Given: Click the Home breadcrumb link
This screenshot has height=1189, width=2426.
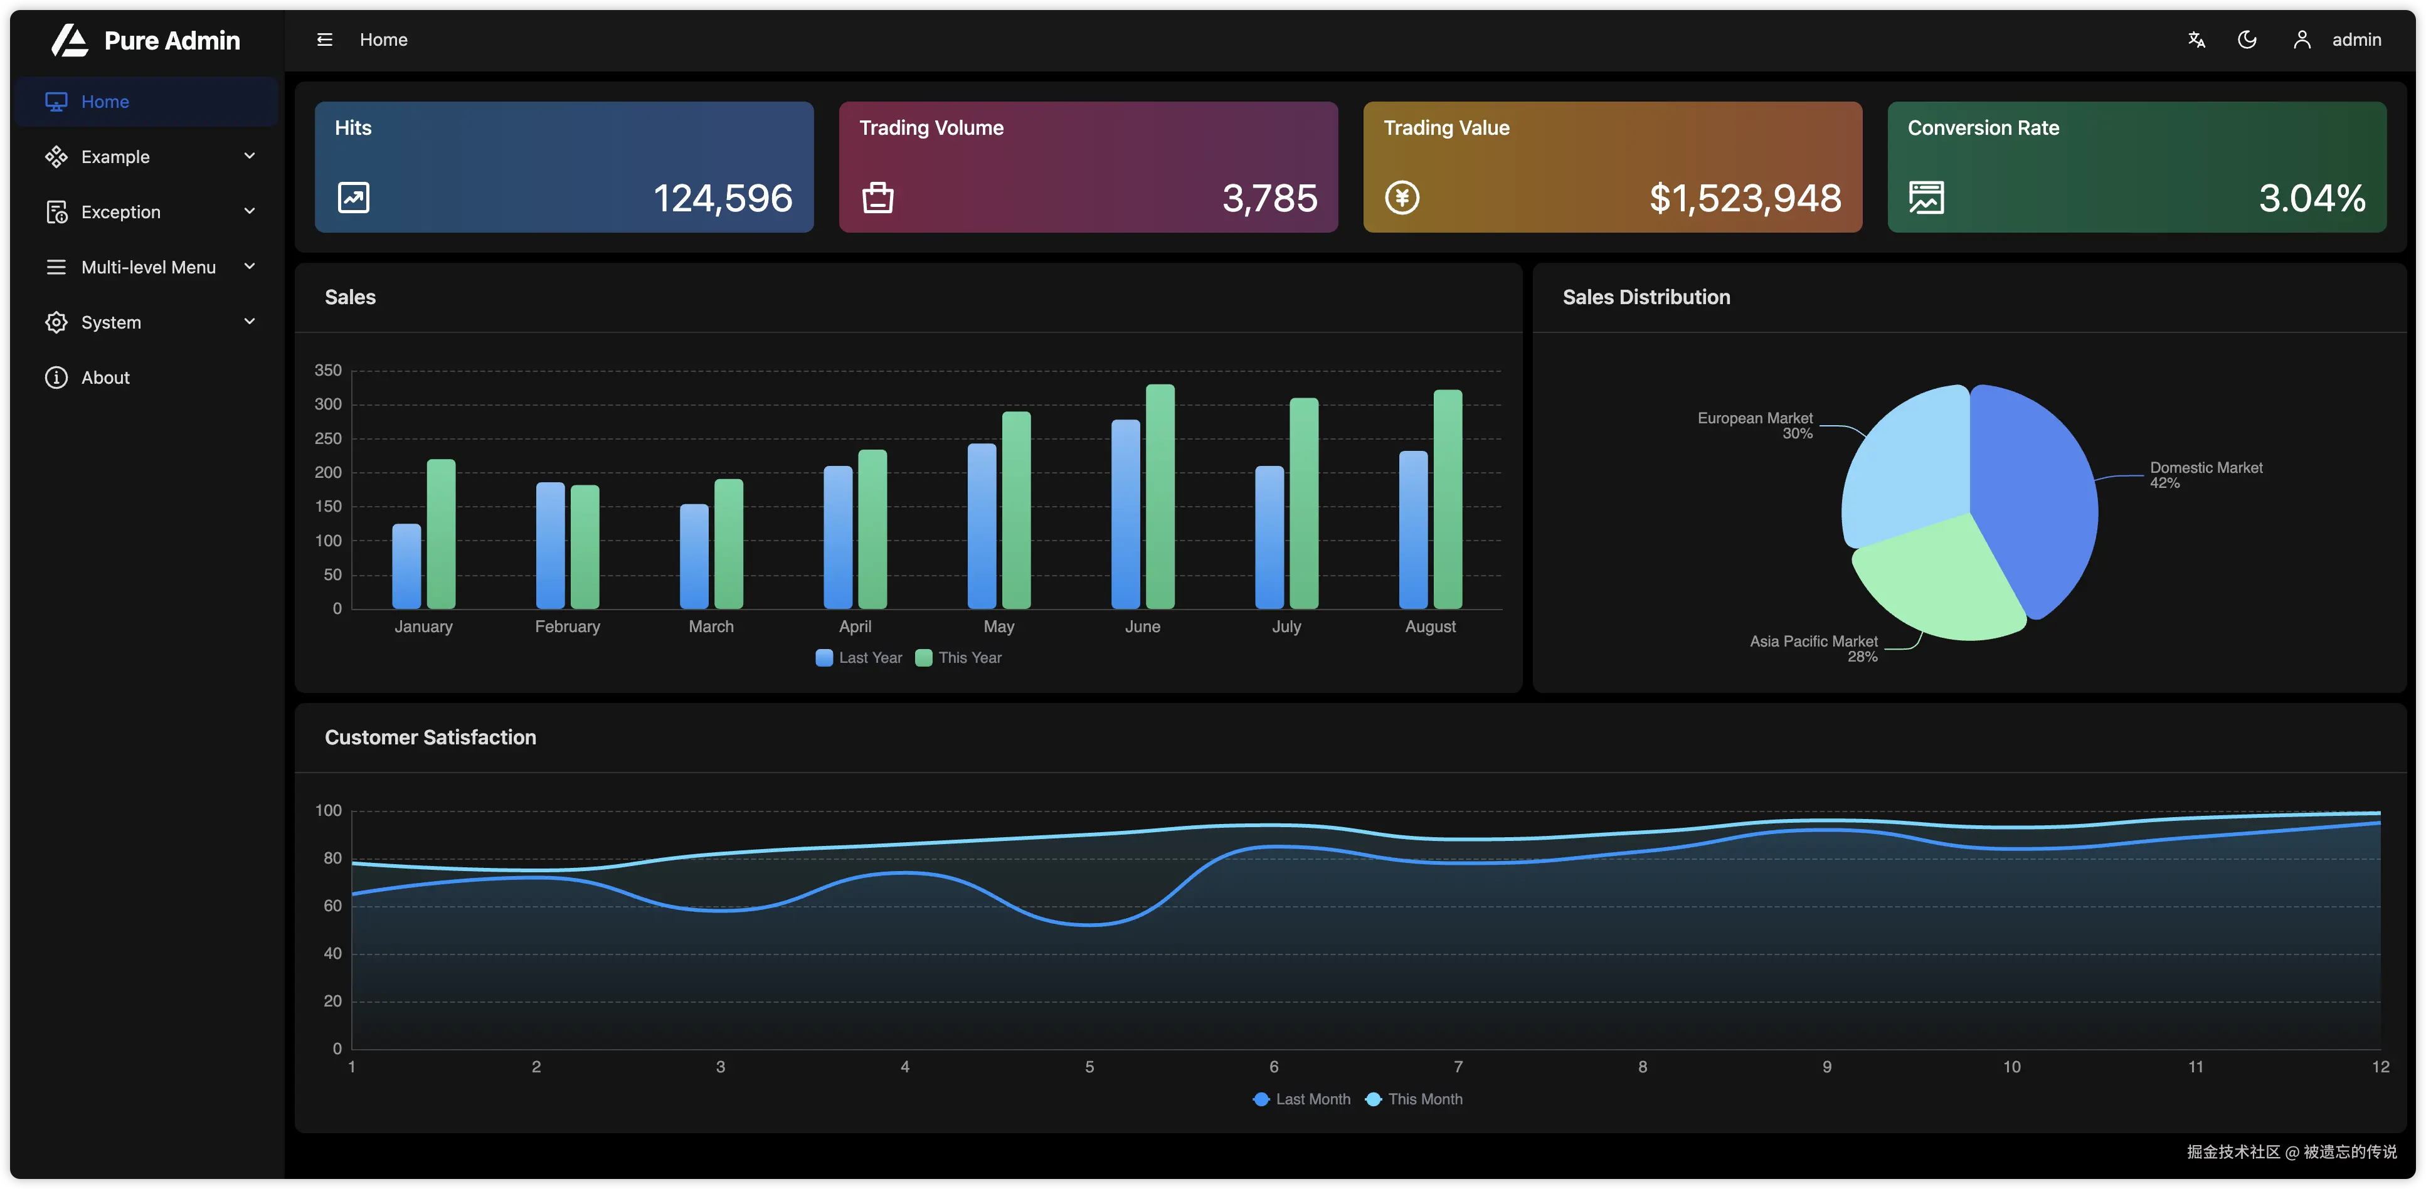Looking at the screenshot, I should point(383,40).
